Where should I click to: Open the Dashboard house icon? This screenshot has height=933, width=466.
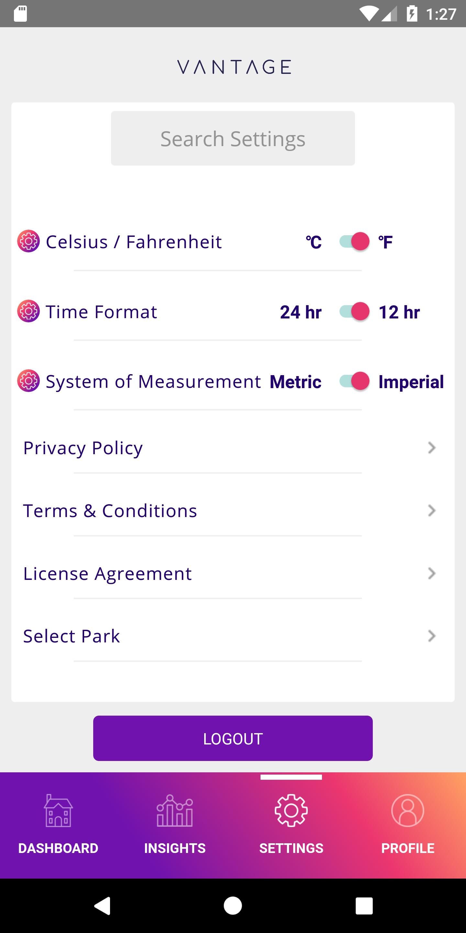pos(58,811)
